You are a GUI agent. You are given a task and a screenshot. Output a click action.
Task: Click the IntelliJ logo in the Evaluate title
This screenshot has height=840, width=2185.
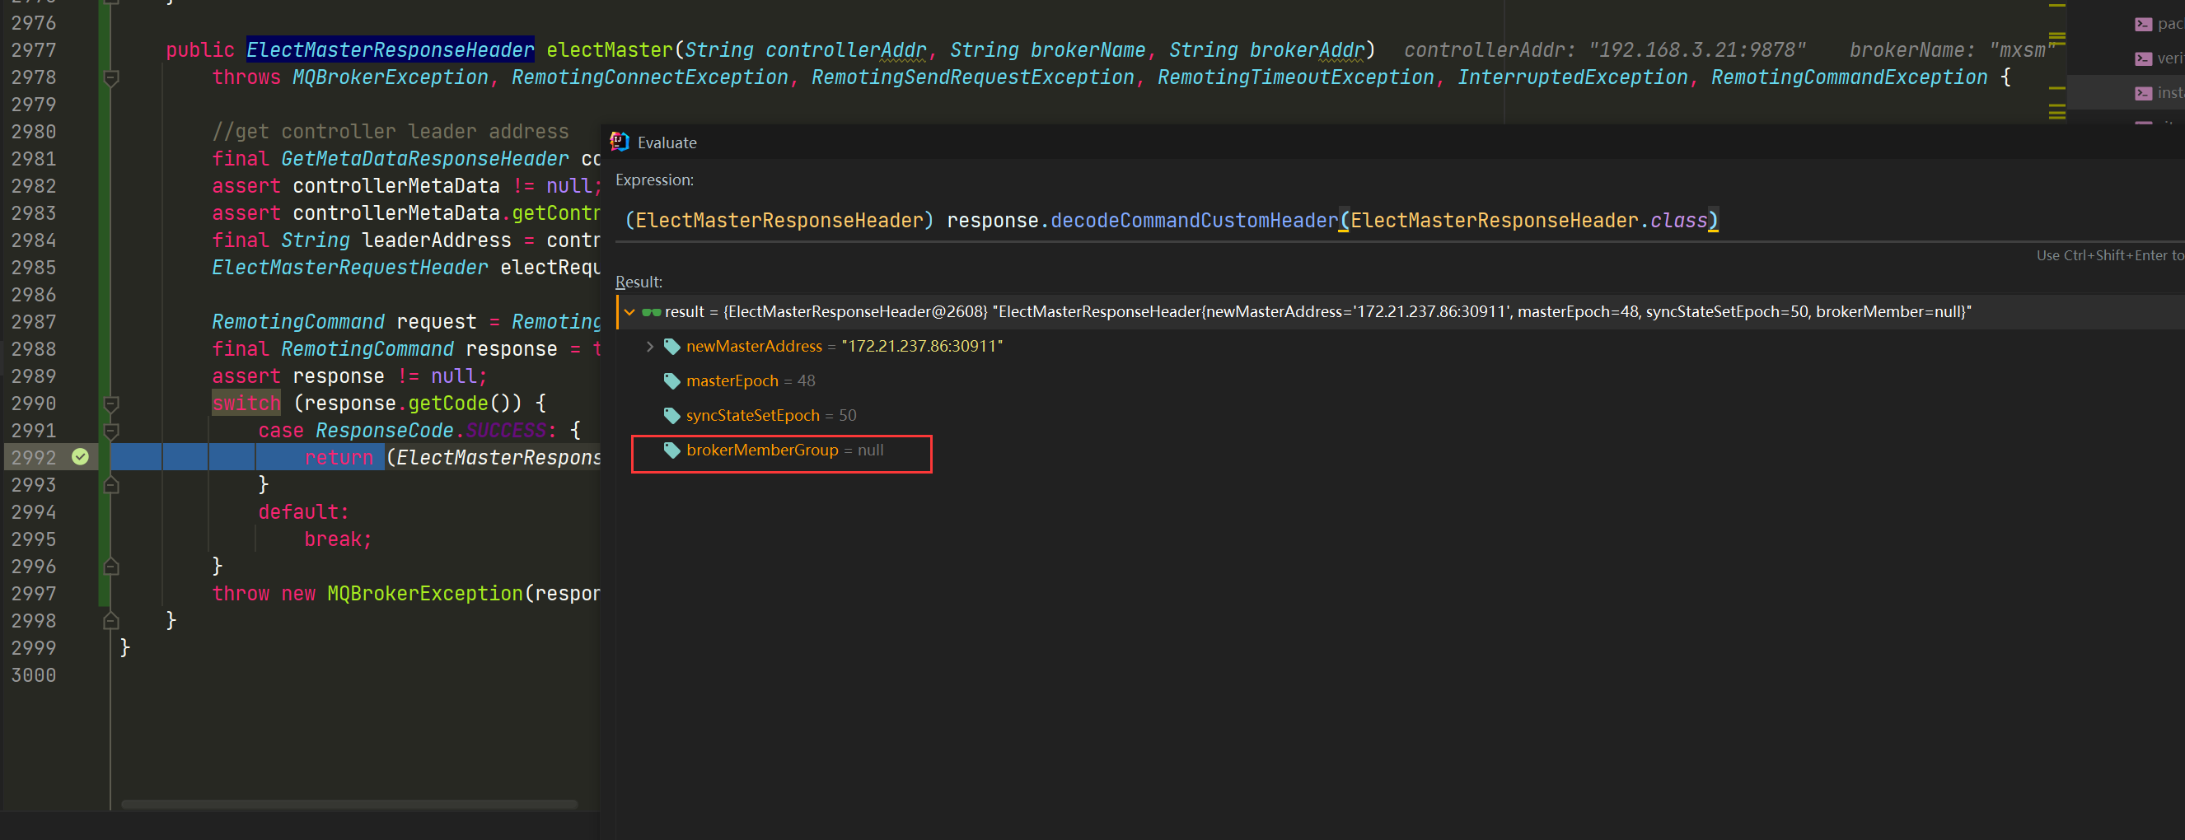pyautogui.click(x=620, y=142)
